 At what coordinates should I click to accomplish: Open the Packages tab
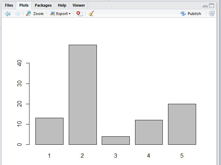pyautogui.click(x=43, y=5)
